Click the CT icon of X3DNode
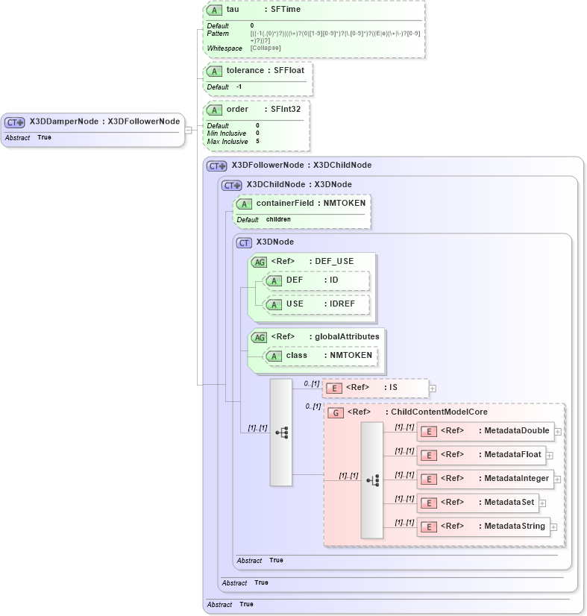Viewport: 587px width, 616px height. click(x=244, y=243)
